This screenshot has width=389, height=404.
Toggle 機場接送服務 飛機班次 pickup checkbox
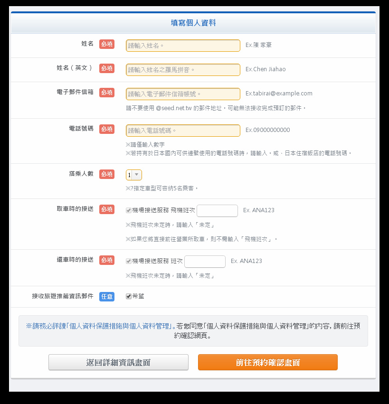coord(129,210)
